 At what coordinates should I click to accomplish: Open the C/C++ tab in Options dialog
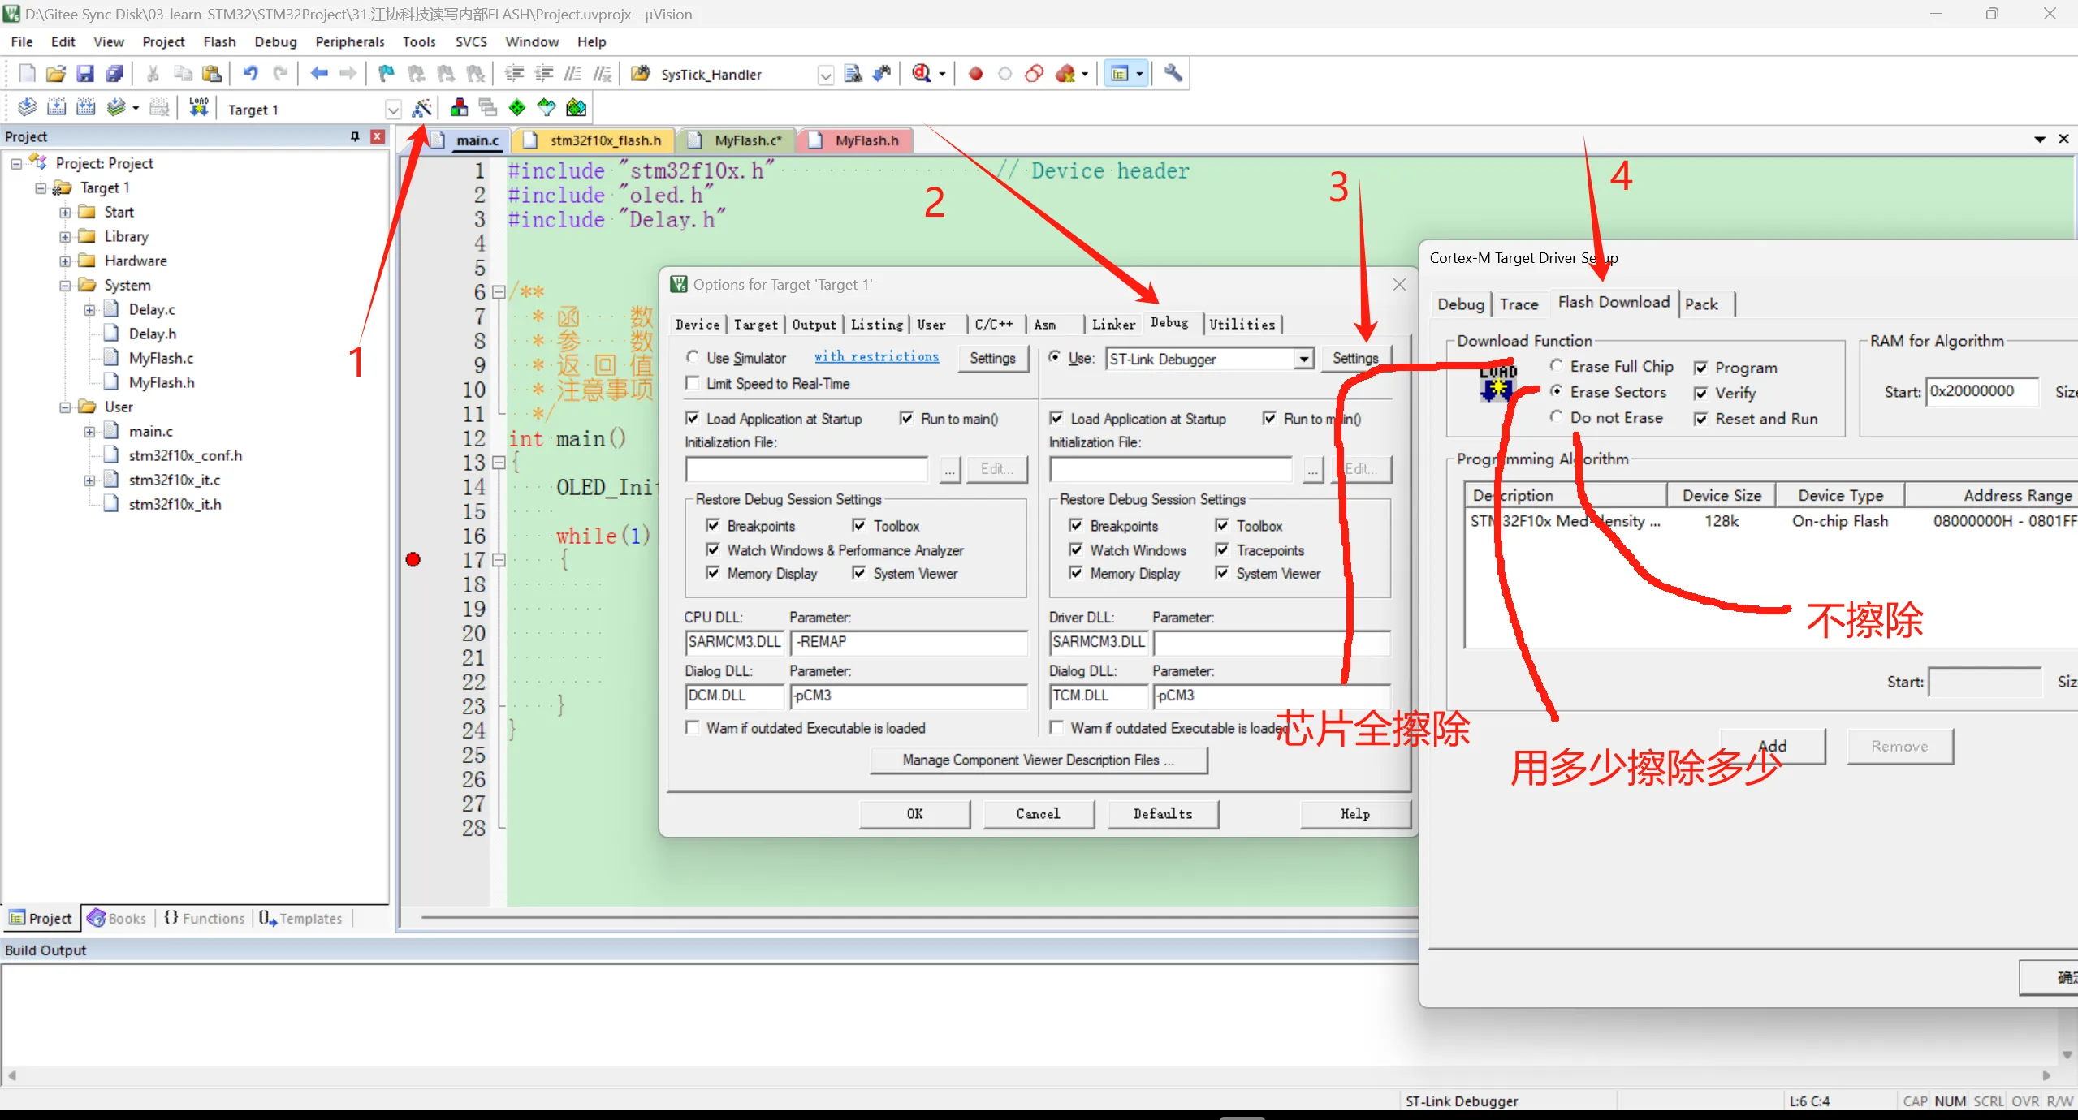[994, 324]
